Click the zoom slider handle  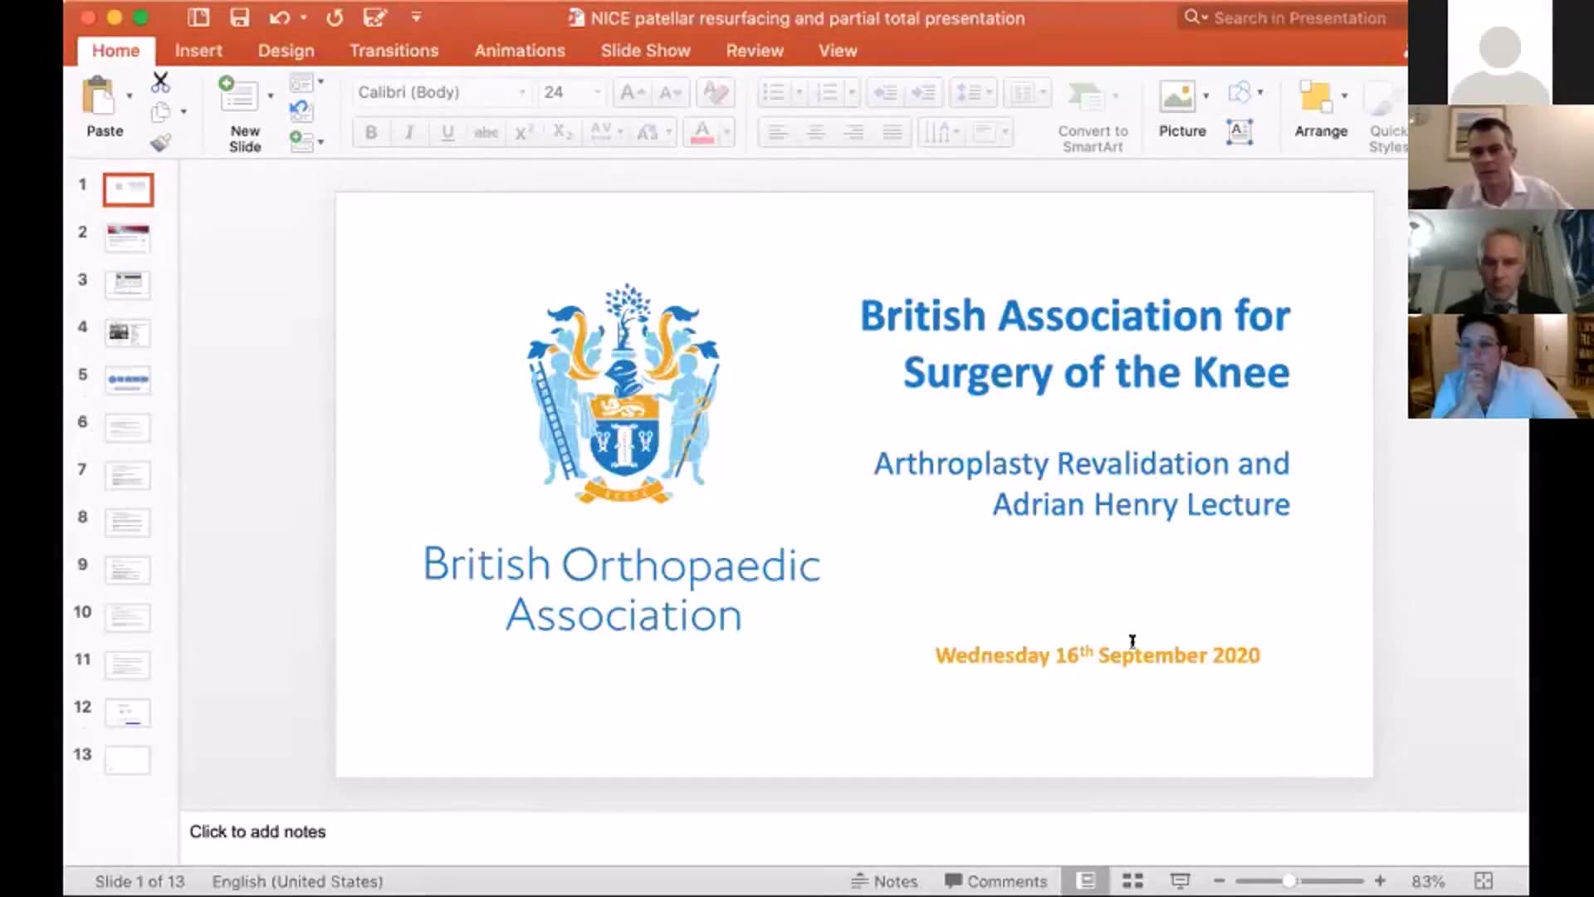1288,881
